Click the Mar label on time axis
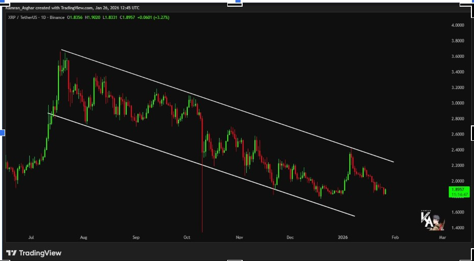Viewport: 474px width, 261px height. 443,237
